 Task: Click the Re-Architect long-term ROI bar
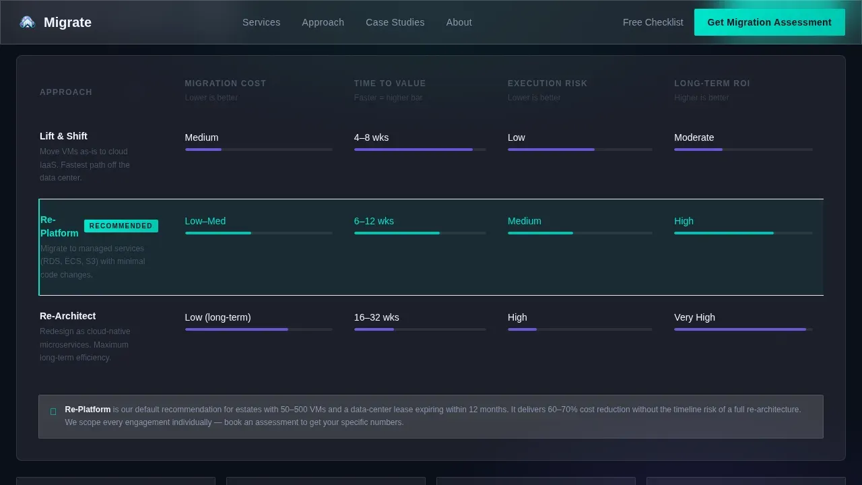coord(743,329)
